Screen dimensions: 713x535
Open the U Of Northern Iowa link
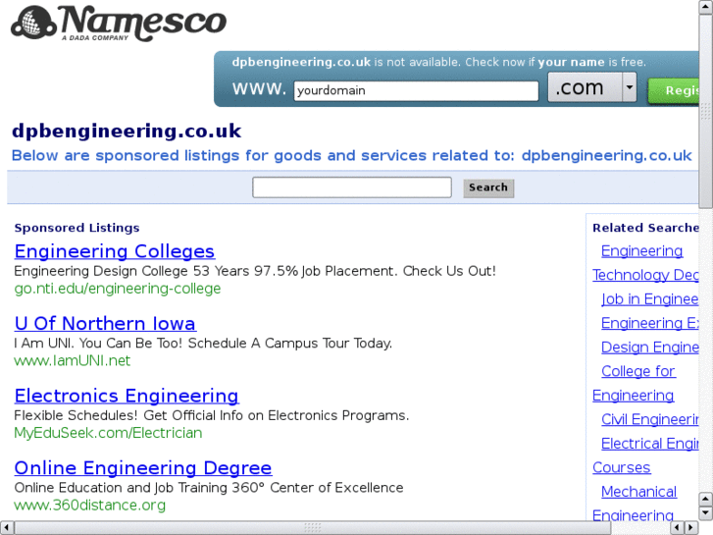click(105, 323)
